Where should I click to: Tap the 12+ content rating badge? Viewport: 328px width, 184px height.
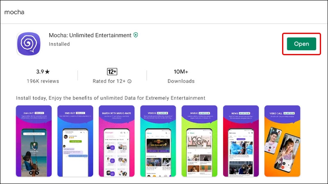click(112, 72)
